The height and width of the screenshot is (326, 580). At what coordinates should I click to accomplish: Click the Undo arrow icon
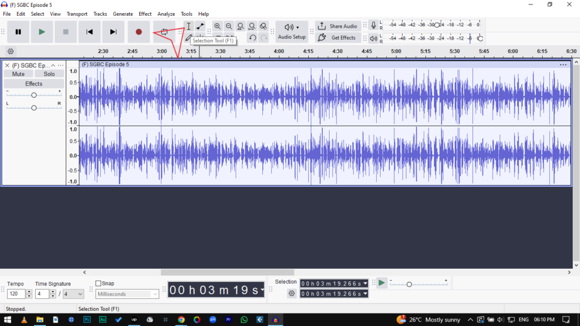point(253,38)
